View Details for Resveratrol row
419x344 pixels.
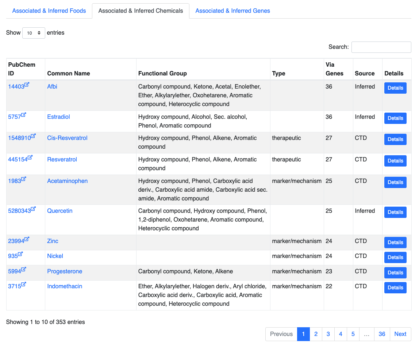pos(395,161)
